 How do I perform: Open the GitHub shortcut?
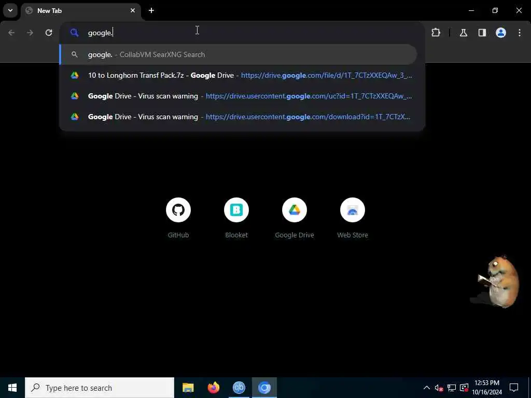[178, 218]
